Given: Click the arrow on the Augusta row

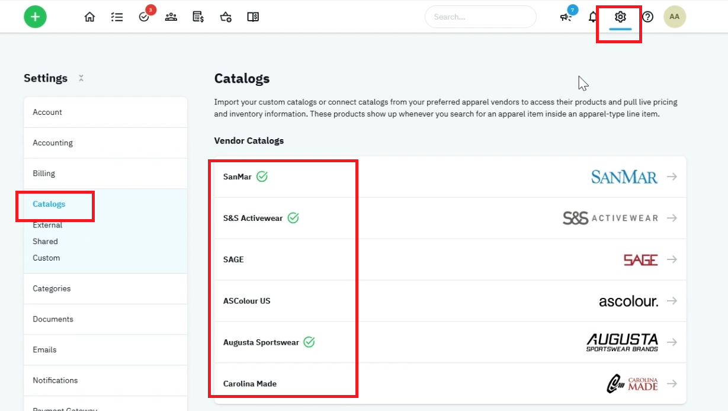Looking at the screenshot, I should tap(672, 342).
